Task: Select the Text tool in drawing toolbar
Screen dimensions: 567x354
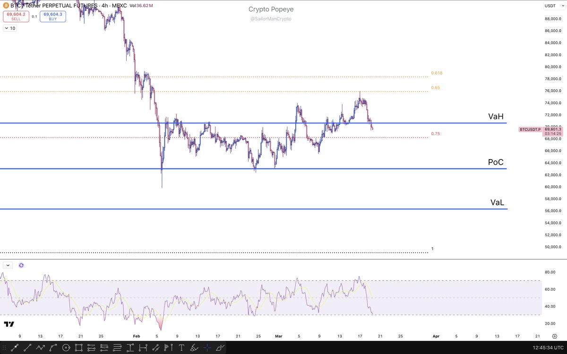Action: (x=181, y=348)
